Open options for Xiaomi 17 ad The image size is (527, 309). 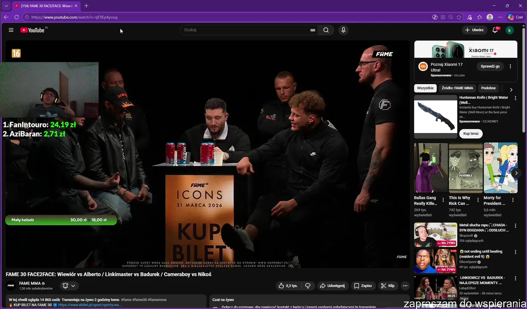[x=510, y=67]
